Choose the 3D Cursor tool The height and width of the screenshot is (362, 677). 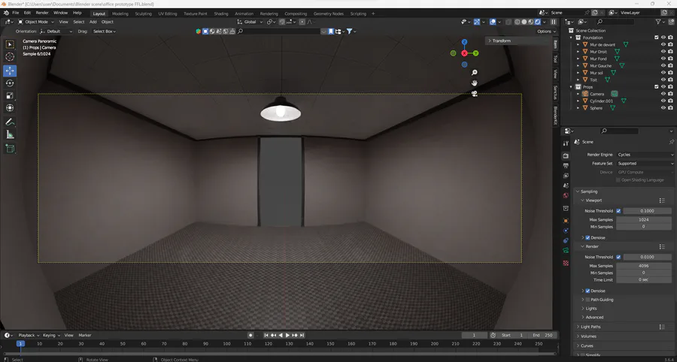10,57
